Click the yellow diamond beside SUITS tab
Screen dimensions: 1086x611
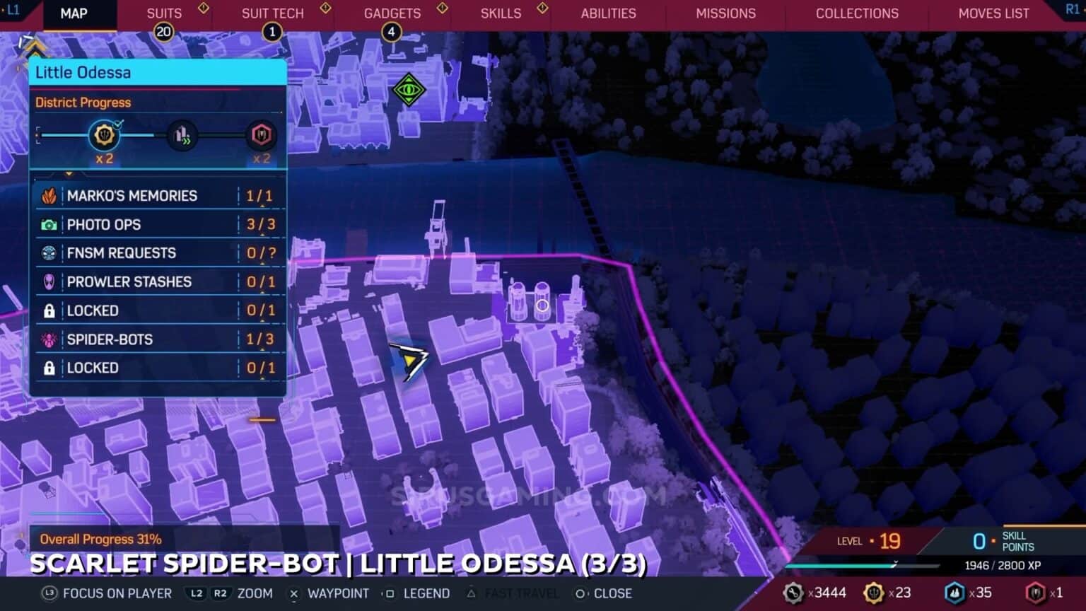pyautogui.click(x=204, y=8)
